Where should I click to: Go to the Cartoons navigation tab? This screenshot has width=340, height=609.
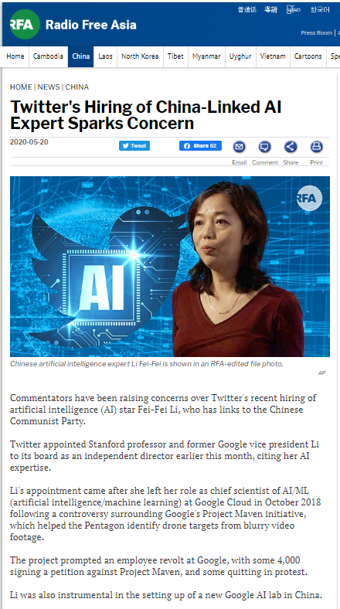click(308, 56)
